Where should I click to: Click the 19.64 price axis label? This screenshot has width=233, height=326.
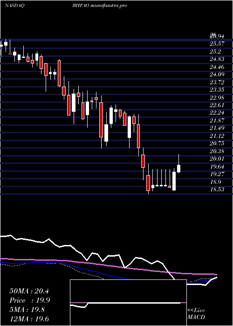pos(217,167)
